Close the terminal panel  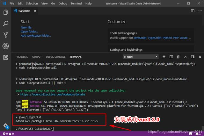[x=200, y=57]
